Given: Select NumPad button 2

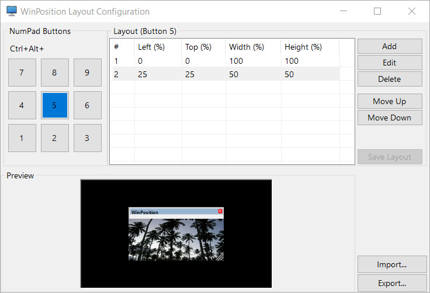Looking at the screenshot, I should coord(54,138).
